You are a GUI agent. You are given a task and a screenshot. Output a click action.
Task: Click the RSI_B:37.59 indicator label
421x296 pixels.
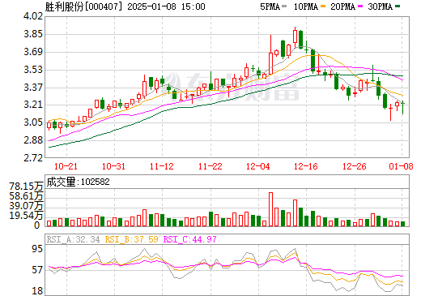click(131, 239)
